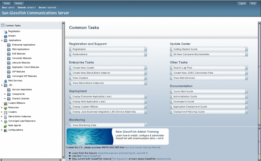Click the Logout button

(x=242, y=3)
